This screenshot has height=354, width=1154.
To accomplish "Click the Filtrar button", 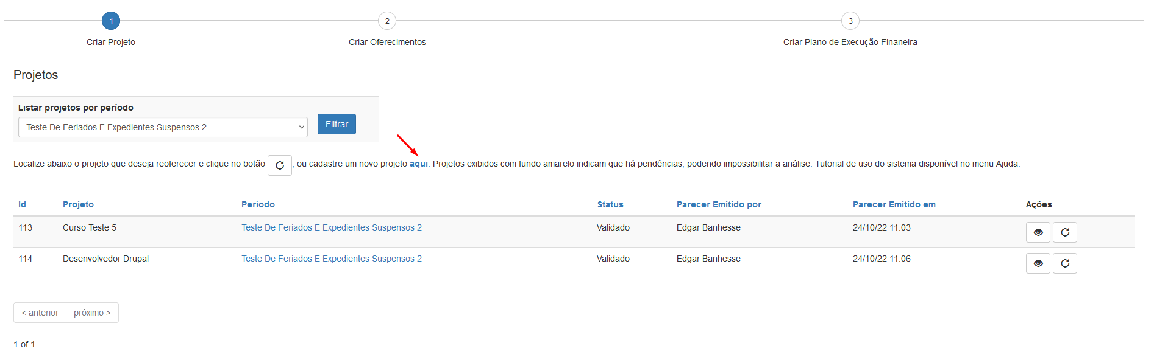I will click(337, 124).
